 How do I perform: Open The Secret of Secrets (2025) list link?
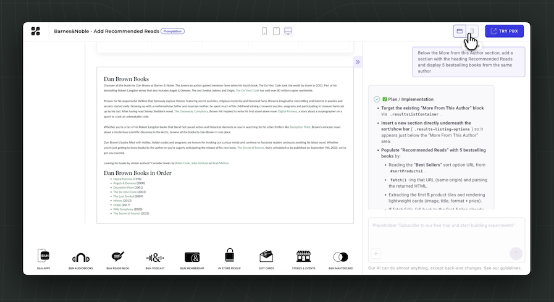pyautogui.click(x=127, y=213)
